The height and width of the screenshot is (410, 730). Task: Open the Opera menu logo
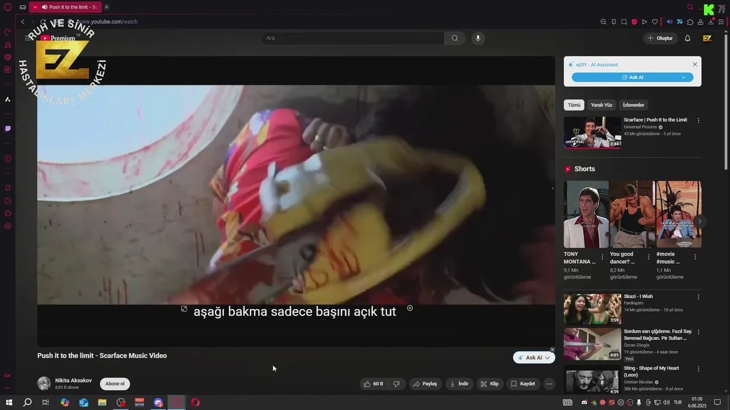click(x=7, y=7)
